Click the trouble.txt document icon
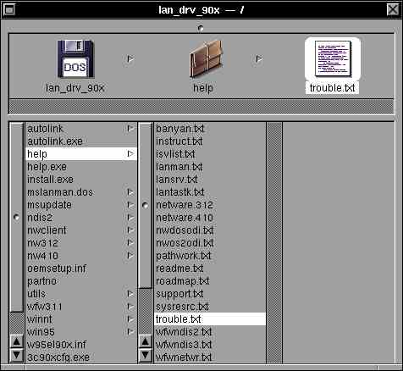The width and height of the screenshot is (403, 371). (333, 58)
